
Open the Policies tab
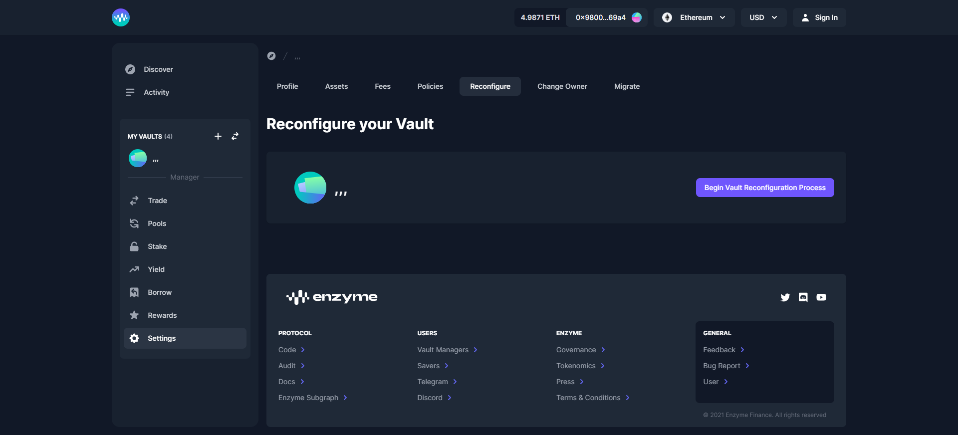click(x=430, y=86)
